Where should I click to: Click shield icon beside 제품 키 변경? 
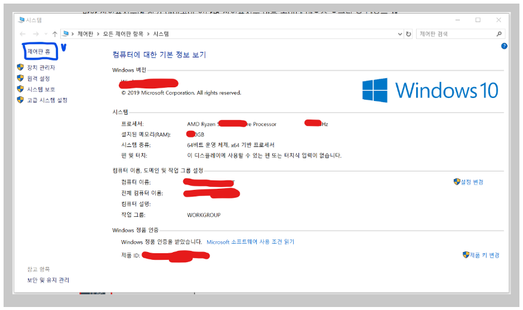466,254
